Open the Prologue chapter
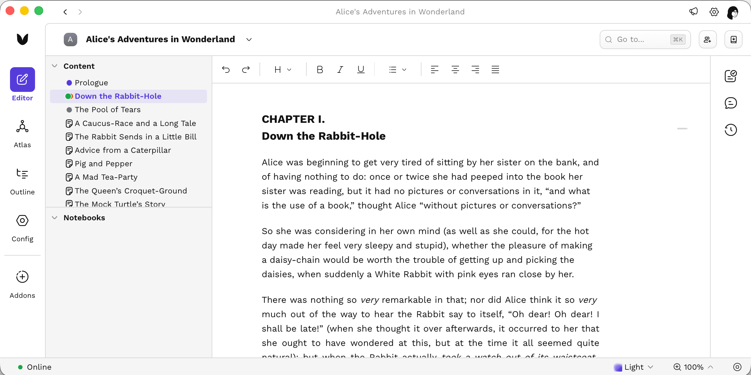 129,82
